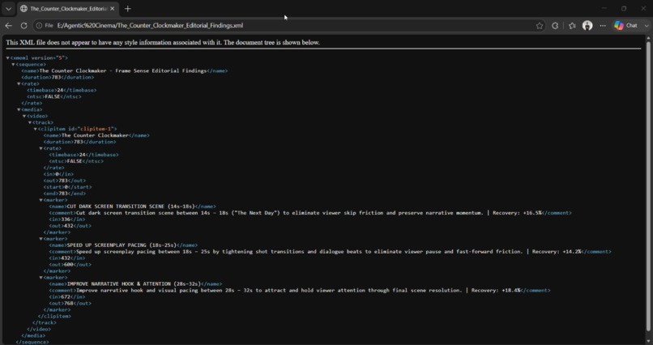Collapse the track node
Screen dimensions: 653x345
click(29, 122)
